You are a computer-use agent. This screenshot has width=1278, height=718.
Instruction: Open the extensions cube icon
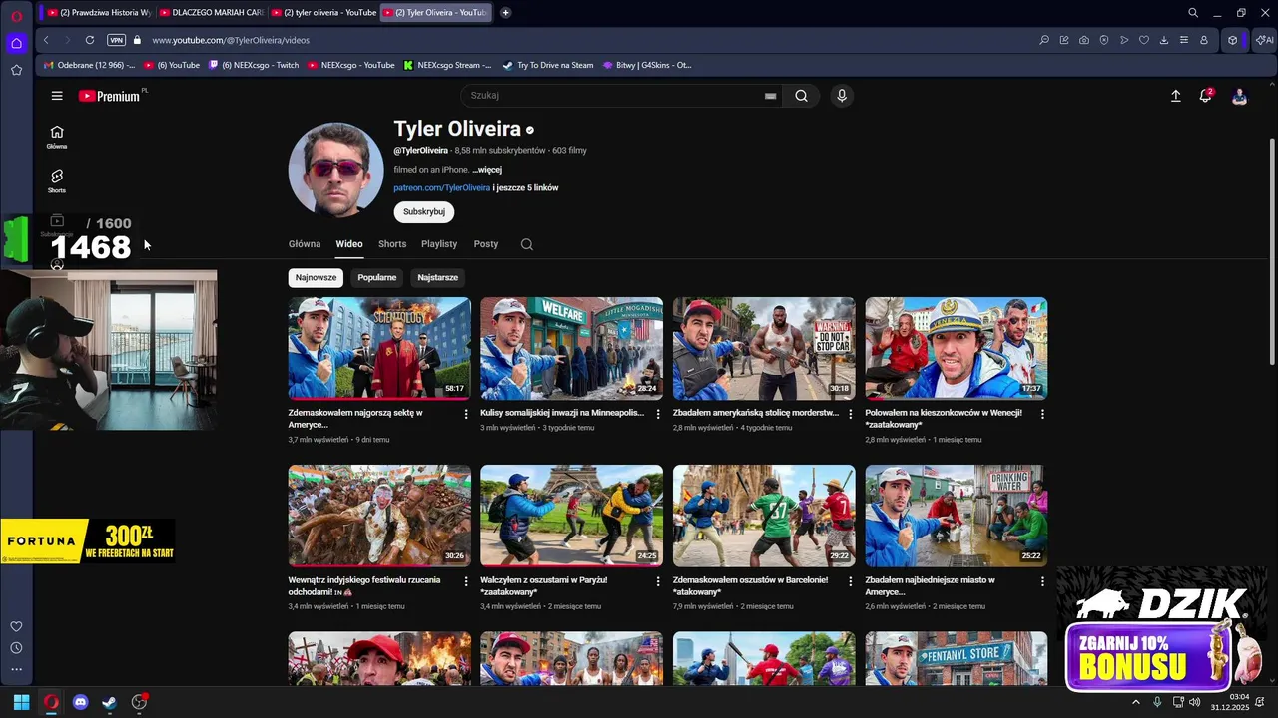pyautogui.click(x=1233, y=40)
